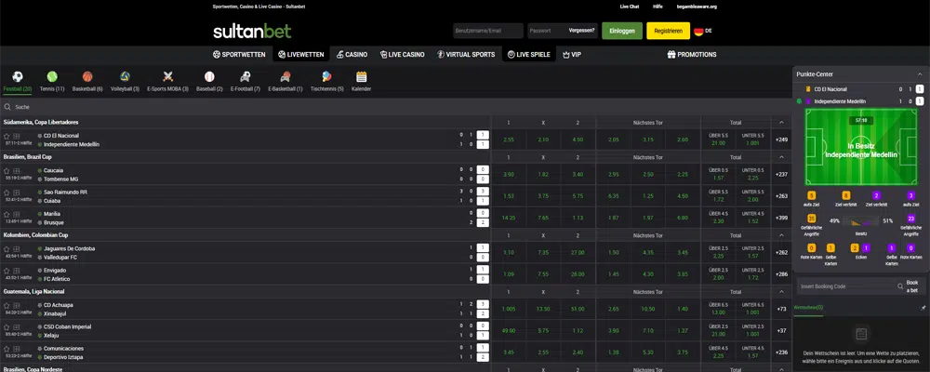Image resolution: width=930 pixels, height=372 pixels.
Task: Favorite the Sao Raimundo RR match star
Action: tap(7, 193)
